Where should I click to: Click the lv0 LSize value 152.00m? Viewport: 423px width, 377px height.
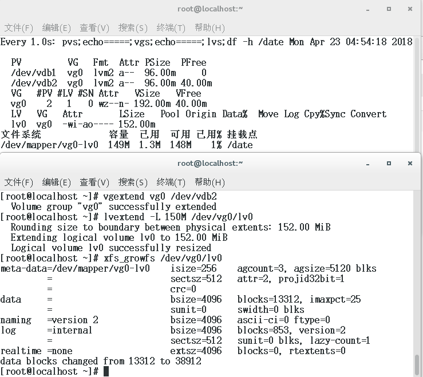(137, 124)
